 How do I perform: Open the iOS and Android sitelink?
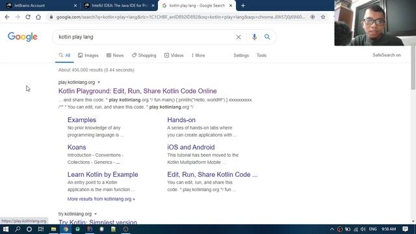pyautogui.click(x=190, y=148)
